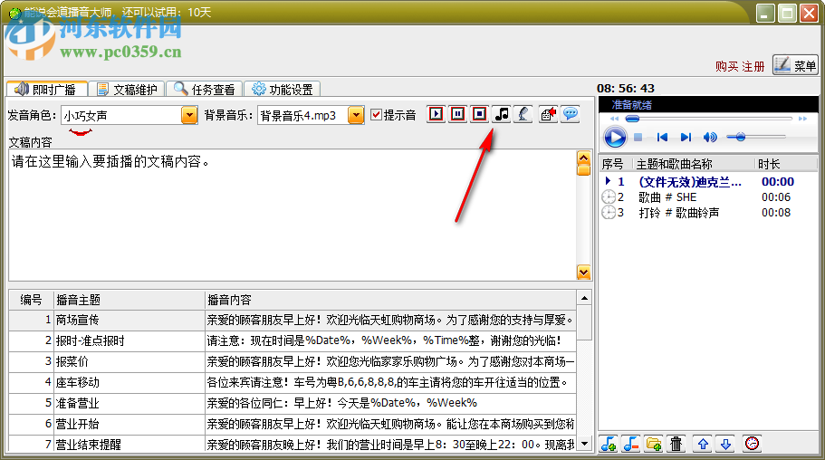The height and width of the screenshot is (460, 825).
Task: Move the selected song up
Action: pos(703,445)
